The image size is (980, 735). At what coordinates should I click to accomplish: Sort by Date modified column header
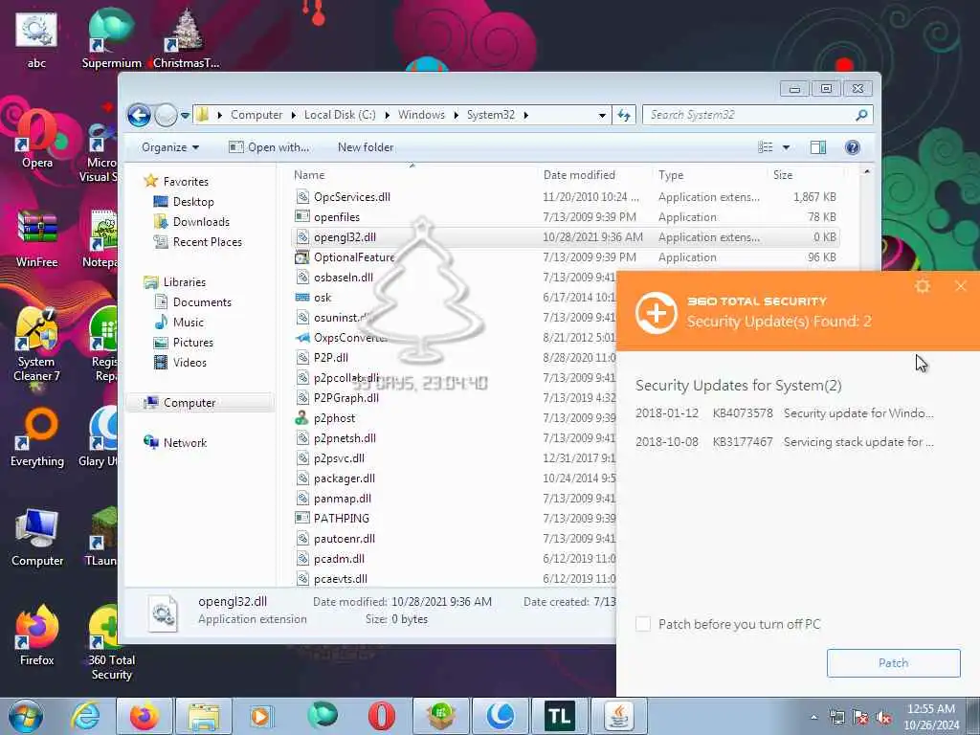pyautogui.click(x=579, y=176)
